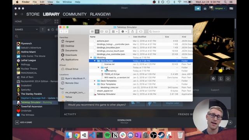This screenshot has width=249, height=140.
Task: Click Maybe Later on the recommend prompt
Action: [x=172, y=103]
